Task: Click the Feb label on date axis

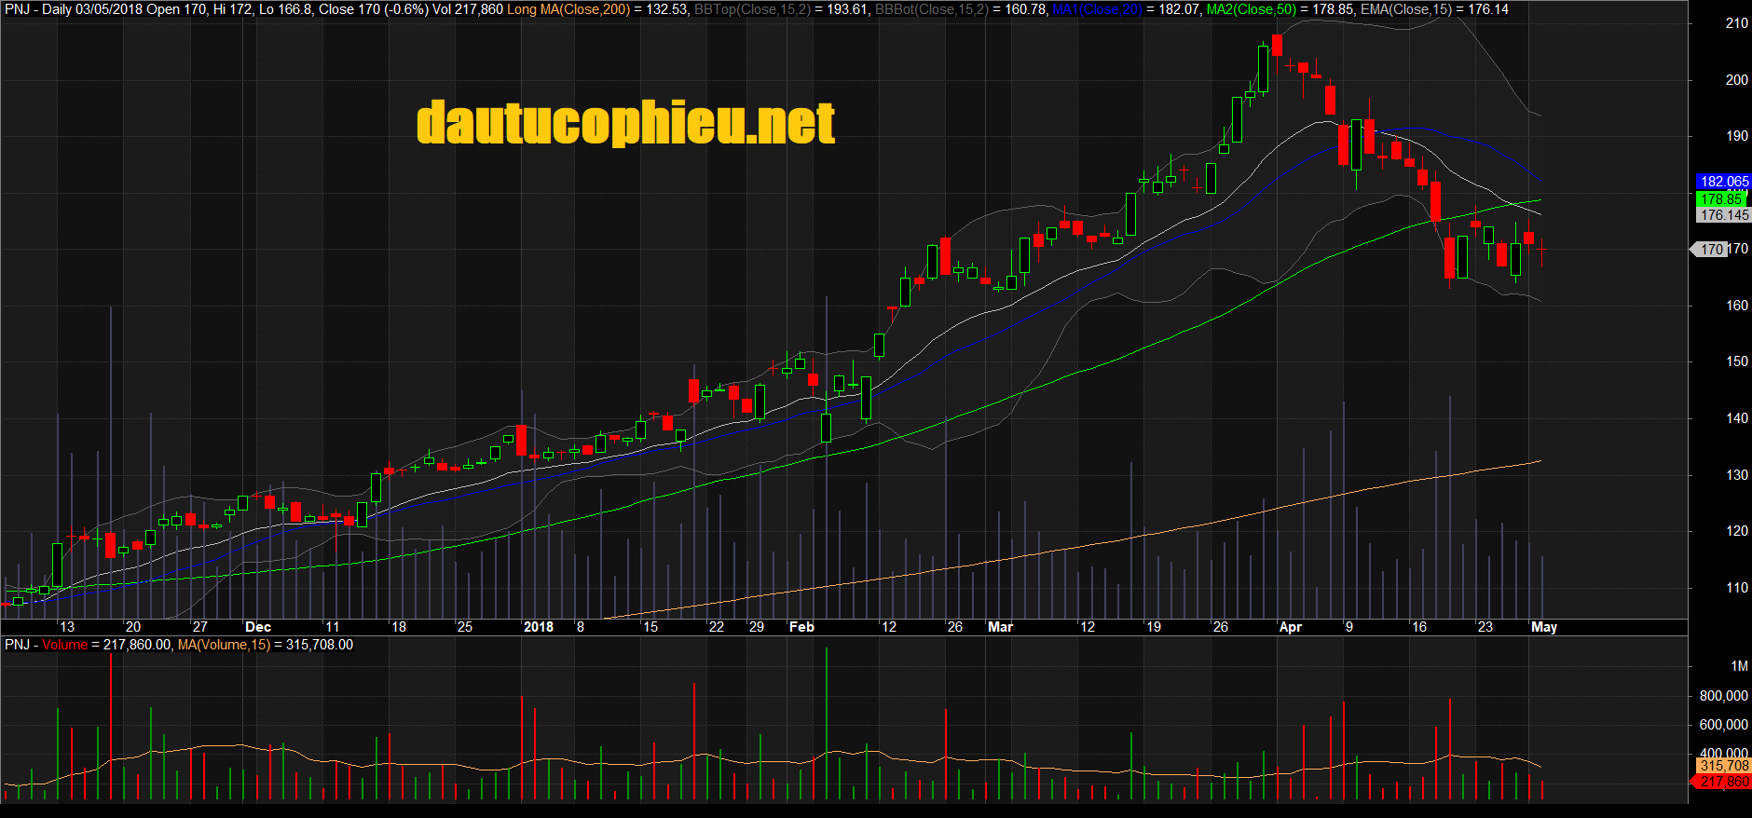Action: [801, 627]
